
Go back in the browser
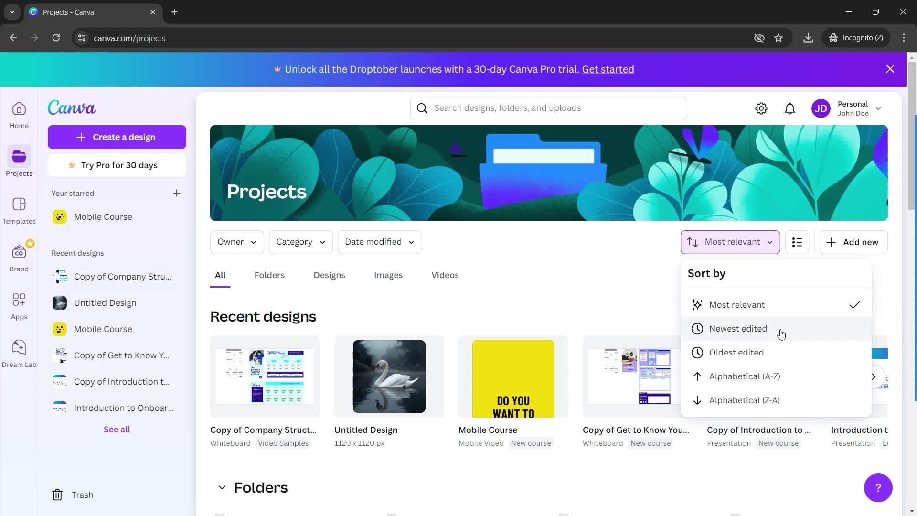pos(13,38)
